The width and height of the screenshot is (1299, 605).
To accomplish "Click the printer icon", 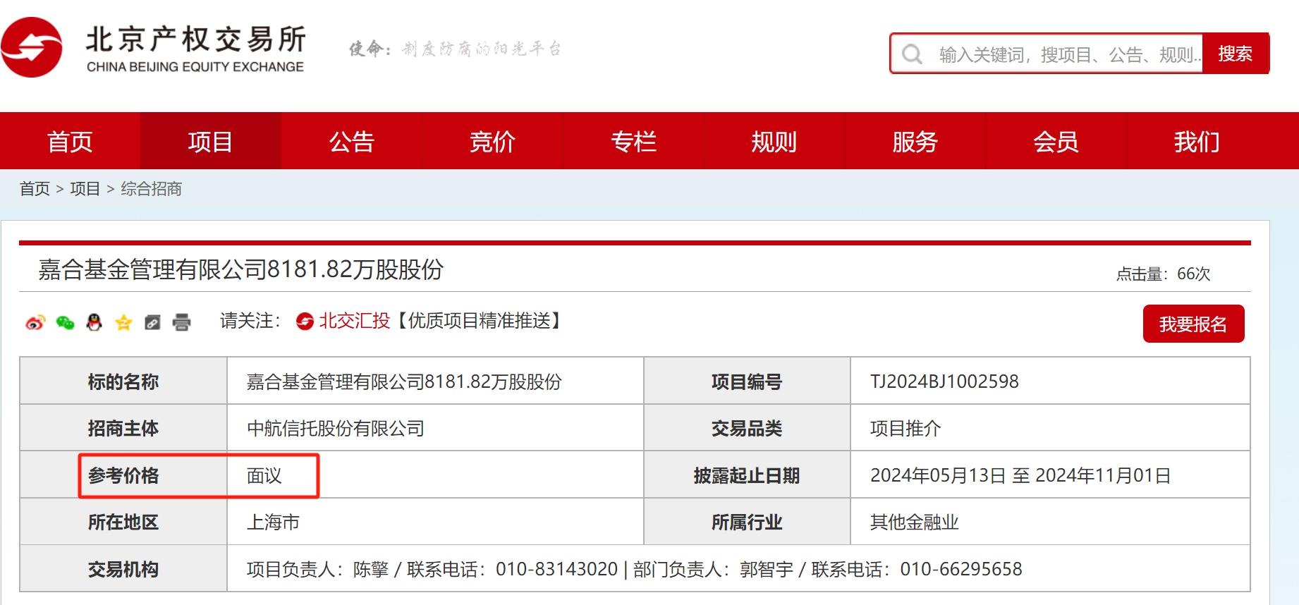I will coord(181,322).
